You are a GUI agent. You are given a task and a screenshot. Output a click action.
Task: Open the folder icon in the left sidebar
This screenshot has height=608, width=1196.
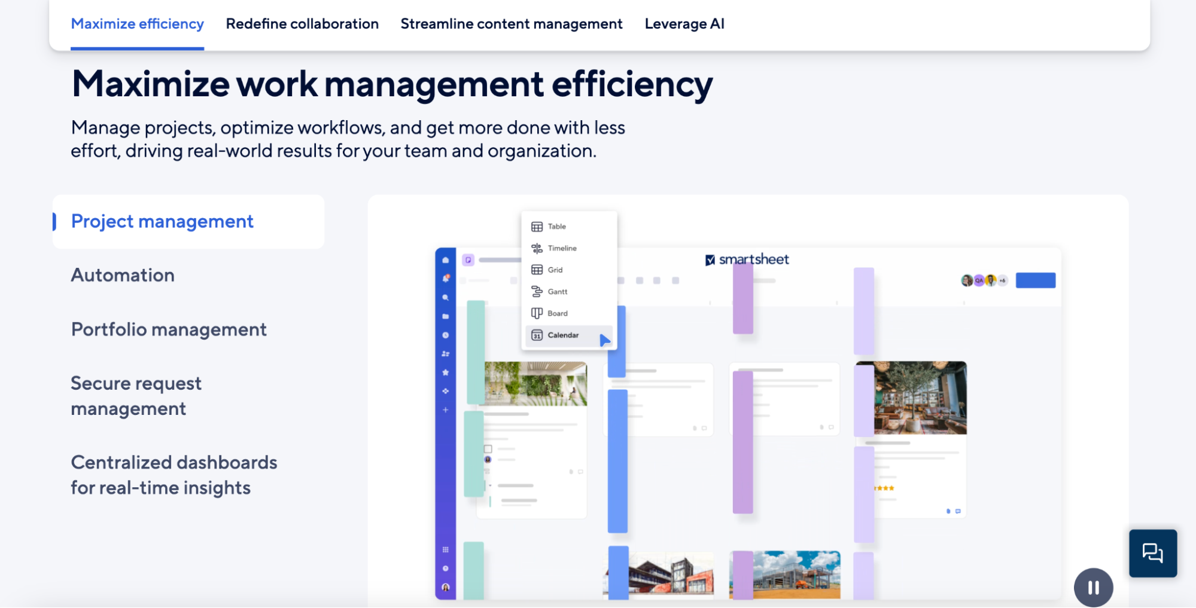click(x=446, y=316)
